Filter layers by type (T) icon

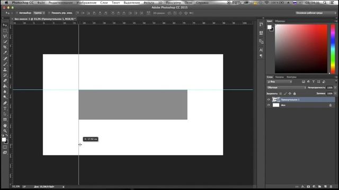[314, 82]
